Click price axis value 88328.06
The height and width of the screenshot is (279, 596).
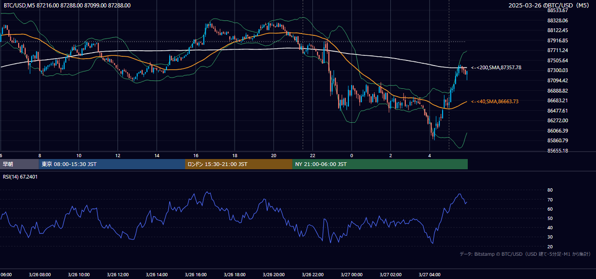(x=557, y=20)
